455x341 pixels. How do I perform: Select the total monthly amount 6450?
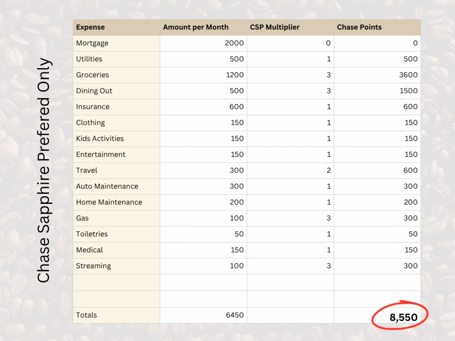click(x=235, y=315)
